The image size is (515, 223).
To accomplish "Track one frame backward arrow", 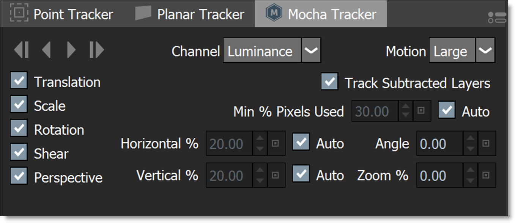I will [46, 50].
